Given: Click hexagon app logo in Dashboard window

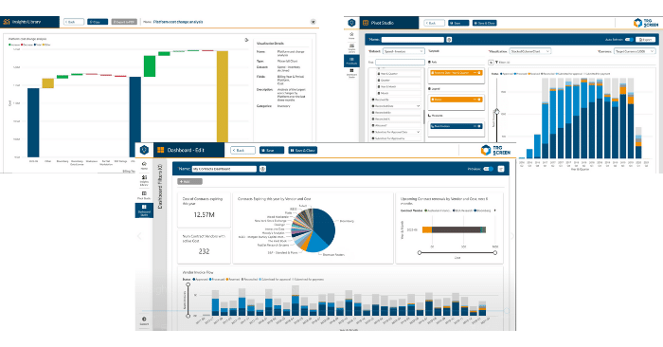Looking at the screenshot, I should point(144,150).
